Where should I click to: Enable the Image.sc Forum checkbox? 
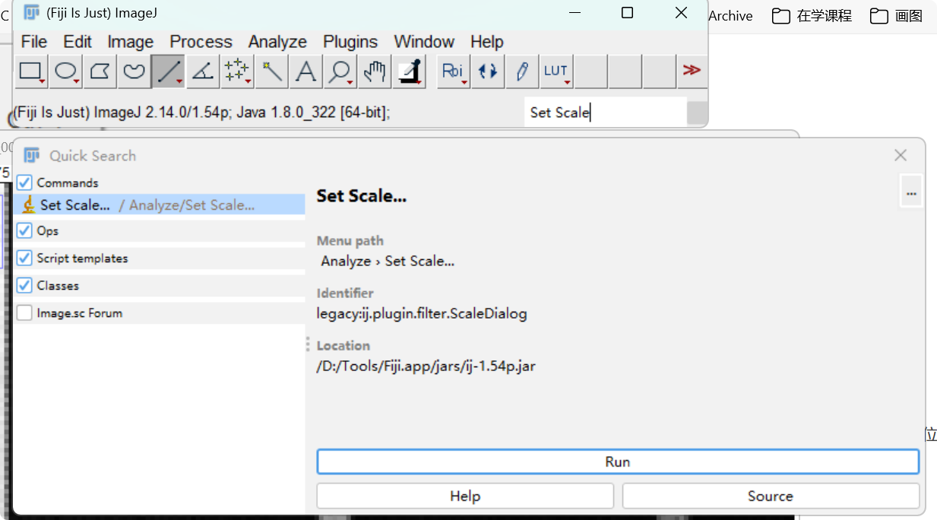(x=25, y=312)
